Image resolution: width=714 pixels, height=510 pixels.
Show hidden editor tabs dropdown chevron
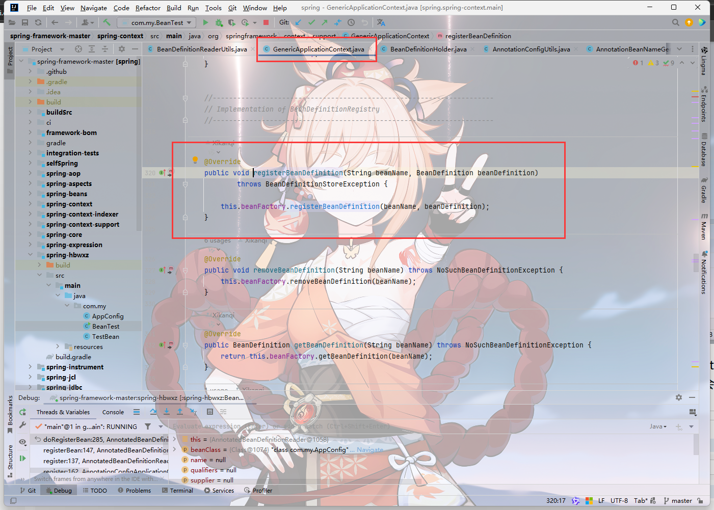679,49
